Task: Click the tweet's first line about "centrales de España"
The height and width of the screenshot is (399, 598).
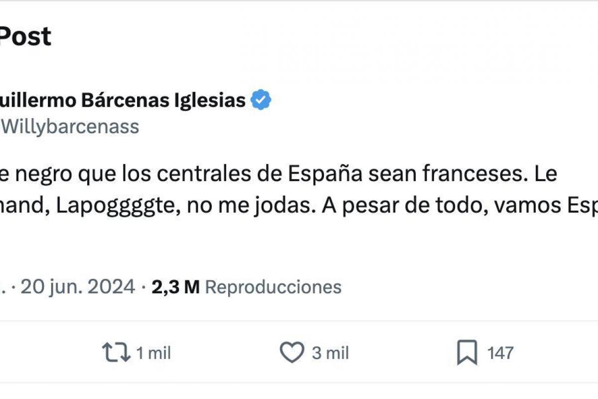Action: (279, 174)
